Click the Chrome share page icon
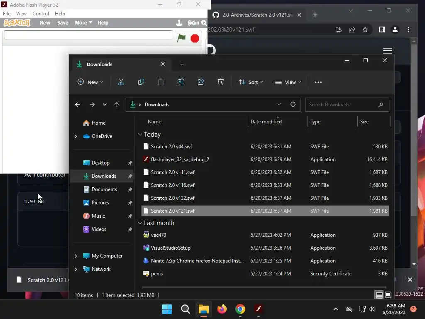 [x=352, y=29]
